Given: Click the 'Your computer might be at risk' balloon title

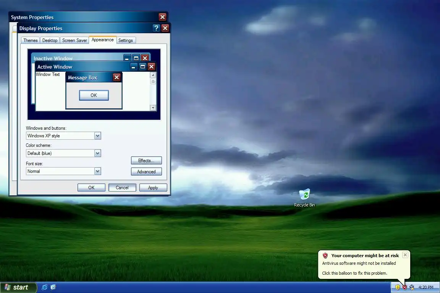Looking at the screenshot, I should point(365,256).
